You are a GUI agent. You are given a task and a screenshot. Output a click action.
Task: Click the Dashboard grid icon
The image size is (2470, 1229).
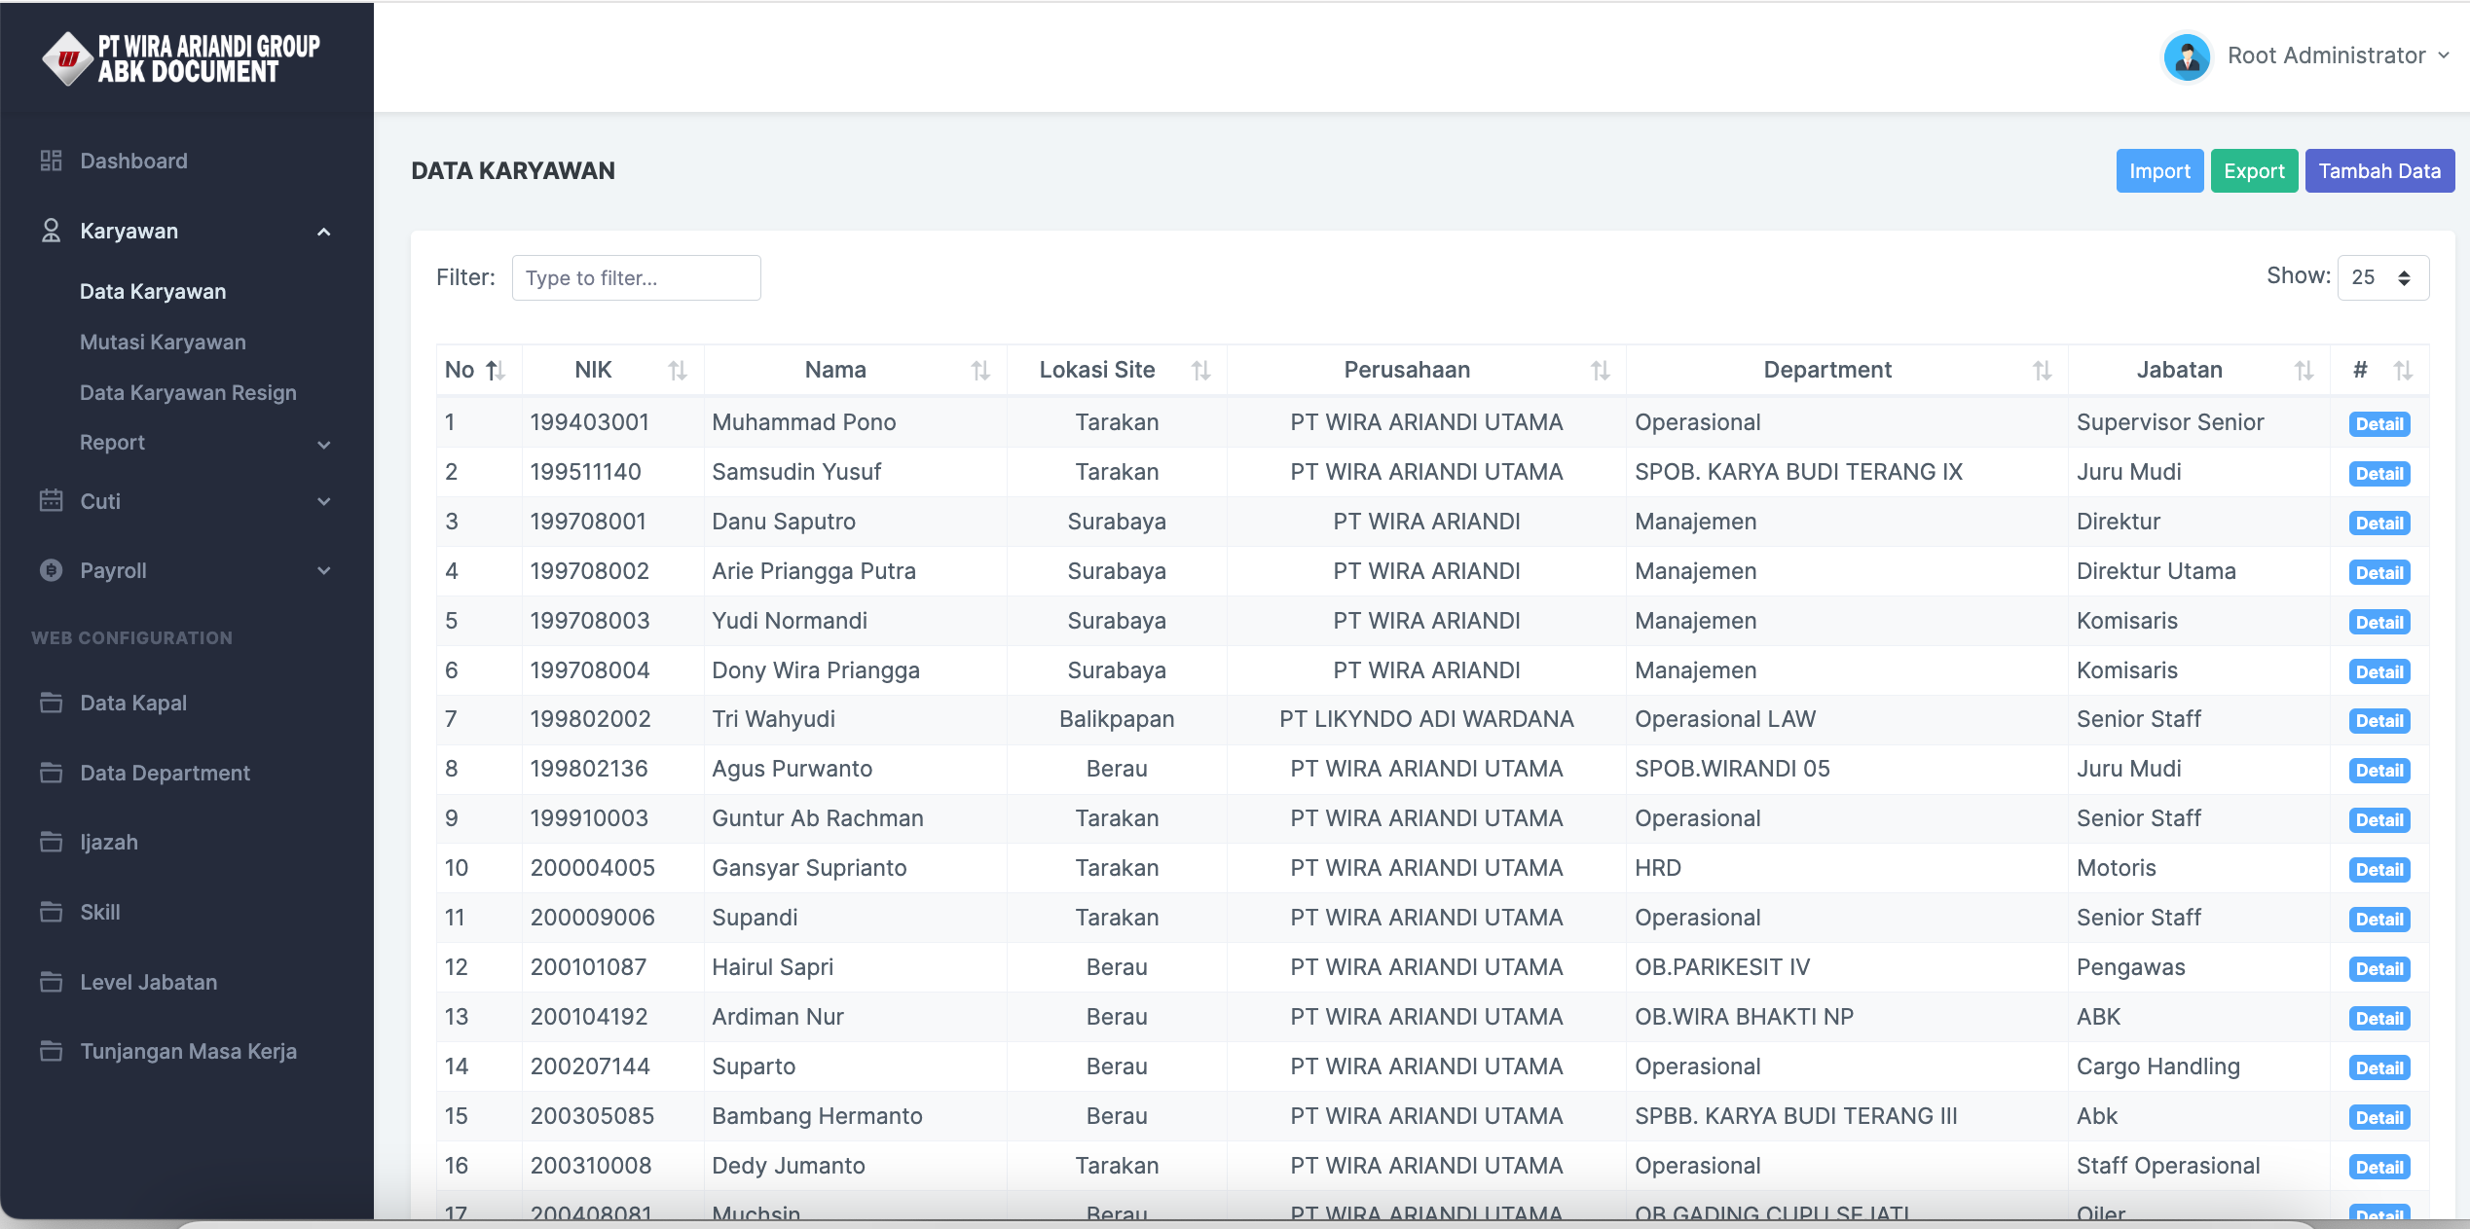(x=51, y=161)
